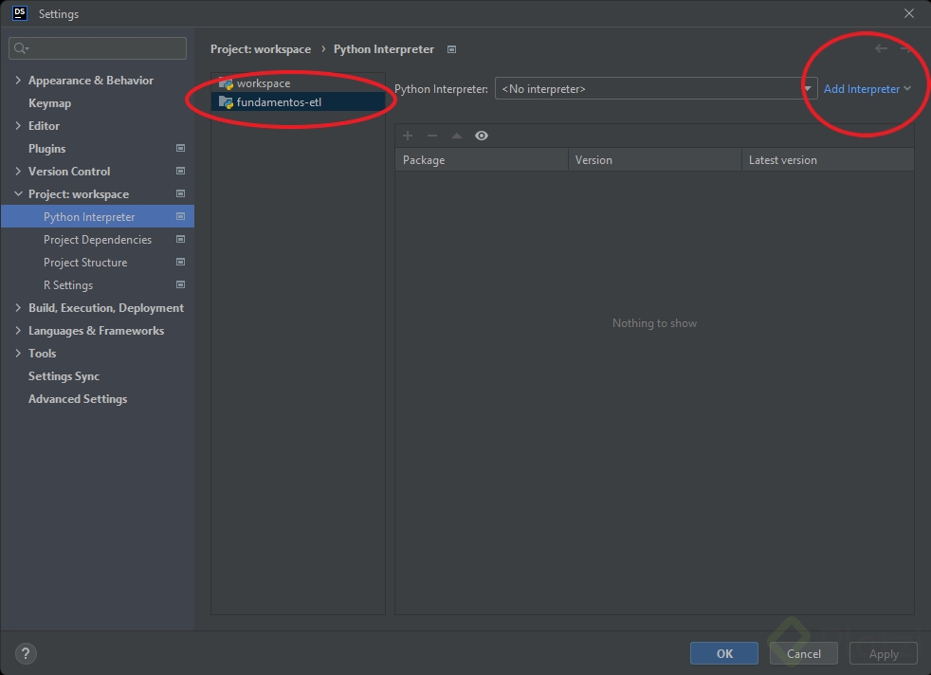Open Project Structure settings

point(85,262)
